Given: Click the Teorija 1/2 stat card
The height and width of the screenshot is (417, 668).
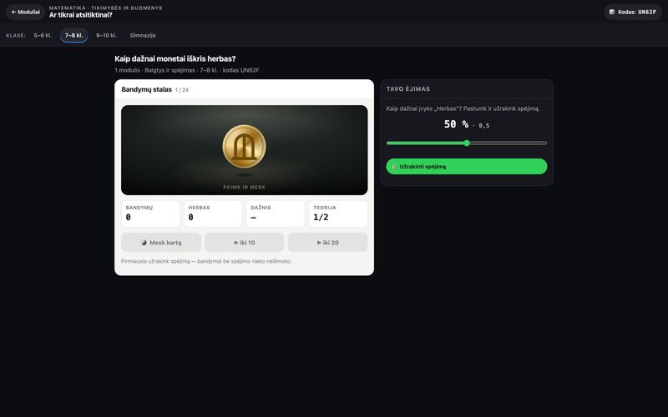Looking at the screenshot, I should [338, 214].
